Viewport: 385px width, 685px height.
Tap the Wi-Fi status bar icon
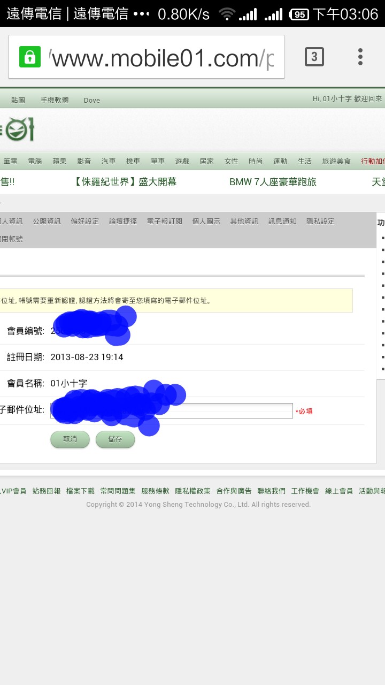(227, 14)
